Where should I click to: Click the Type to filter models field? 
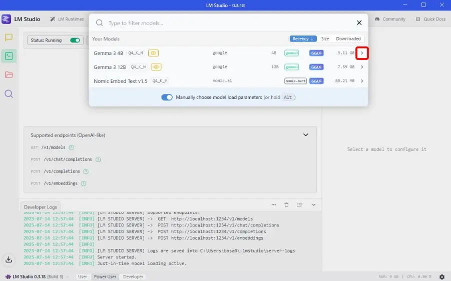point(229,23)
